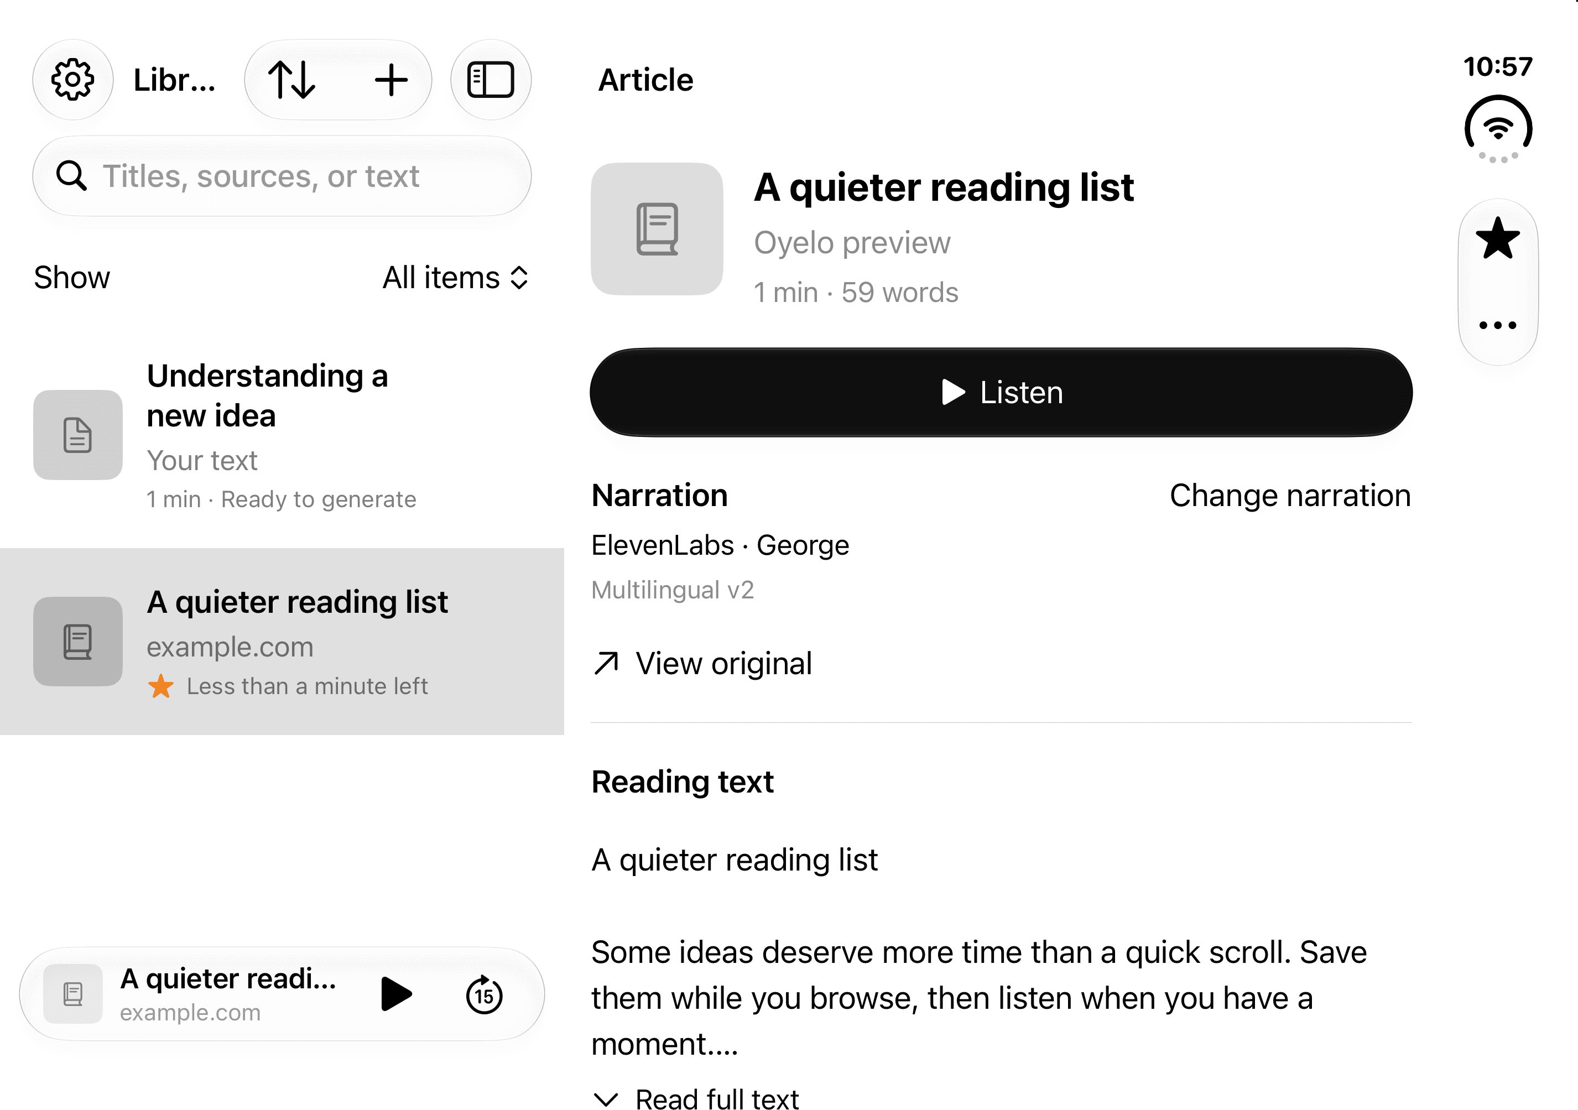The height and width of the screenshot is (1110, 1578).
Task: Click the arrow icon beside View original
Action: 606,663
